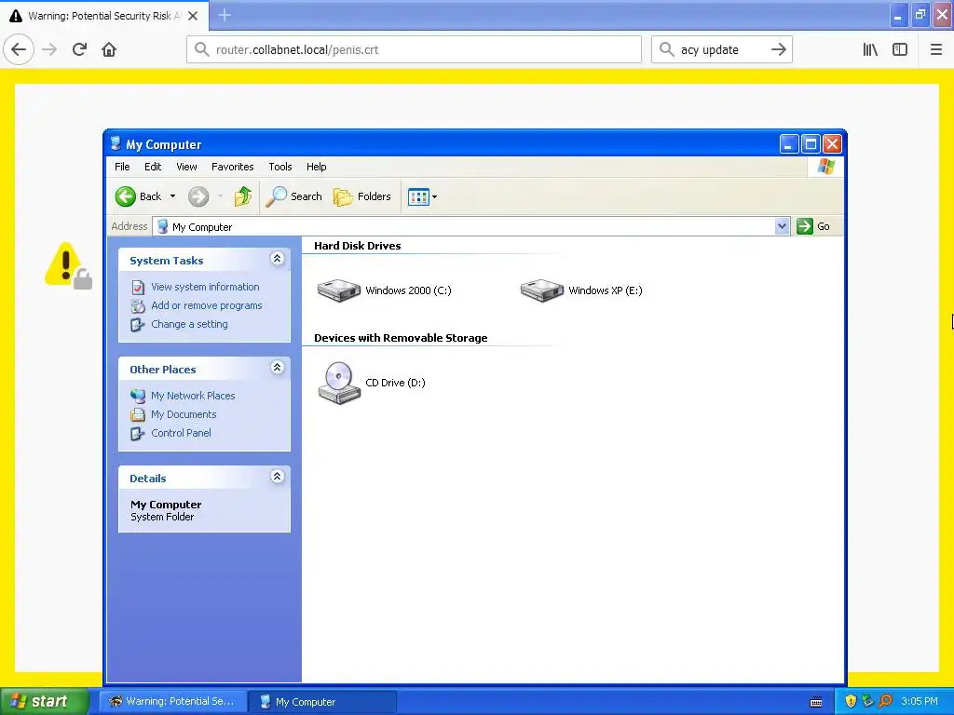Image resolution: width=954 pixels, height=715 pixels.
Task: Click the browser back arrow button
Action: click(19, 49)
